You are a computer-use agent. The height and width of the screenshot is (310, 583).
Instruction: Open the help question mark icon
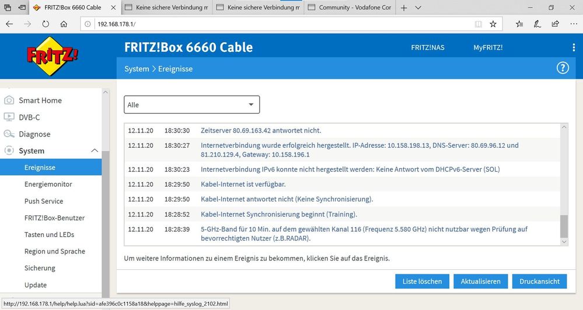[563, 68]
